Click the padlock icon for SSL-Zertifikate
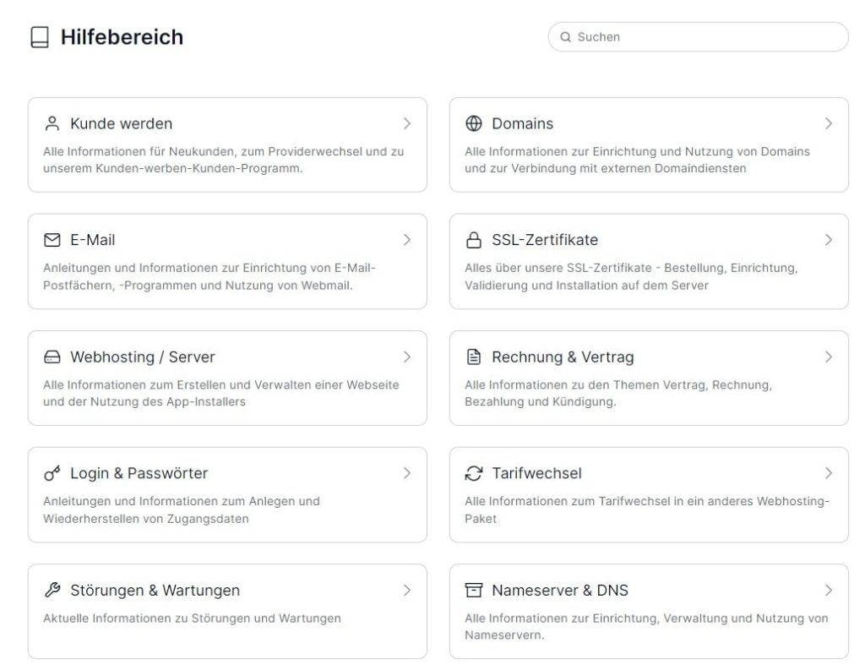This screenshot has height=670, width=865. [473, 240]
